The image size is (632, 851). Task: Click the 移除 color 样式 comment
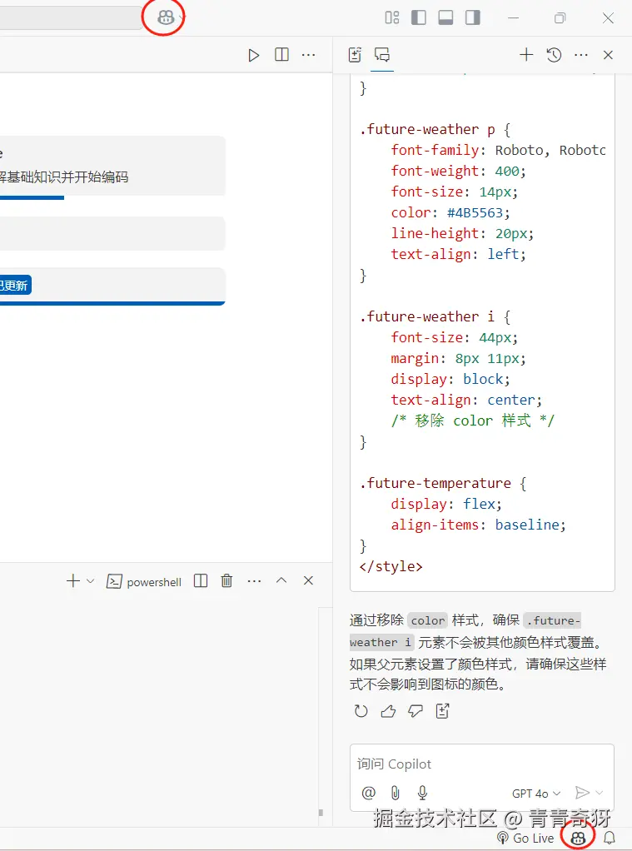point(472,421)
